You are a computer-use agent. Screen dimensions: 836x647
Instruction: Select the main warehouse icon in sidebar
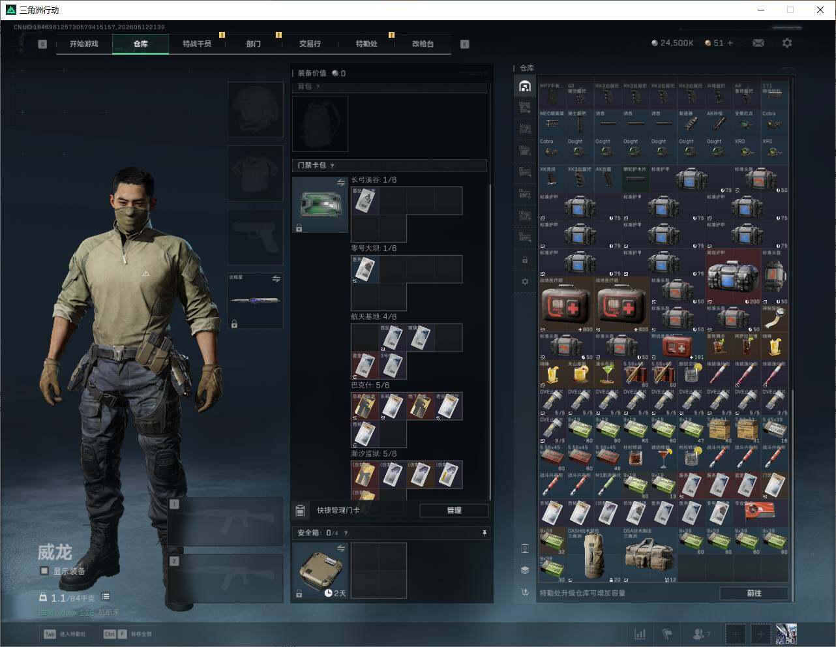(525, 86)
